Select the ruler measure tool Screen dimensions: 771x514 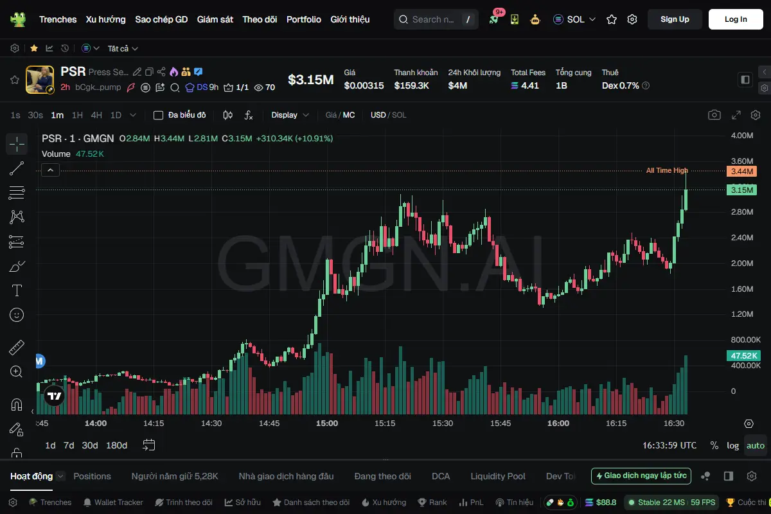[17, 348]
